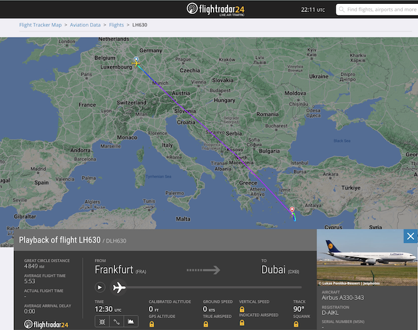Viewport: 418px width, 330px height.
Task: Click the LH630 breadcrumb text
Action: [140, 24]
